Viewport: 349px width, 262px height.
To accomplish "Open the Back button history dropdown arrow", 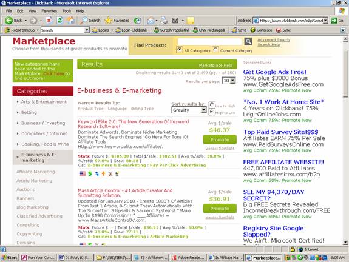I will 25,21.
